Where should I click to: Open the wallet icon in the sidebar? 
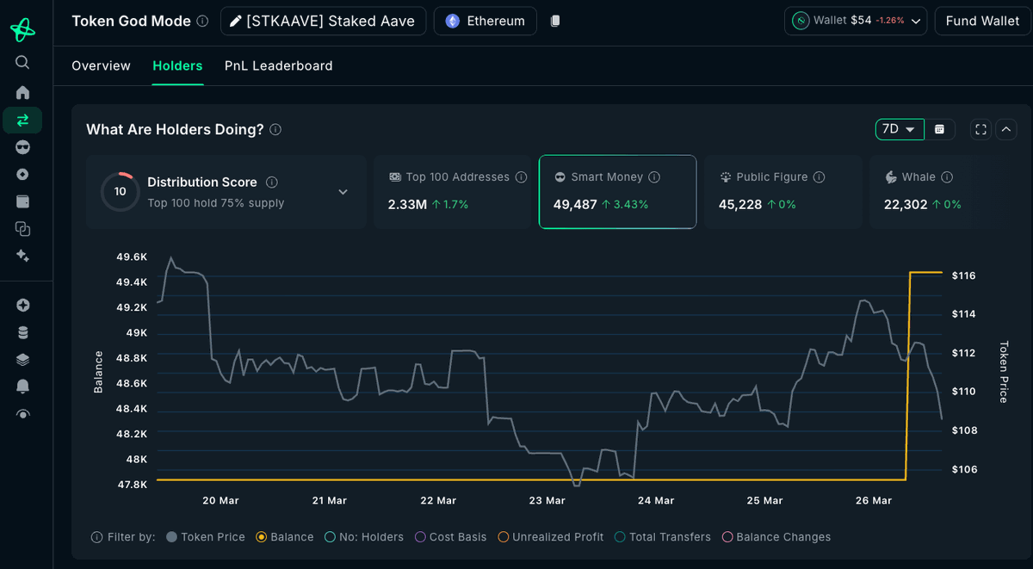click(22, 201)
